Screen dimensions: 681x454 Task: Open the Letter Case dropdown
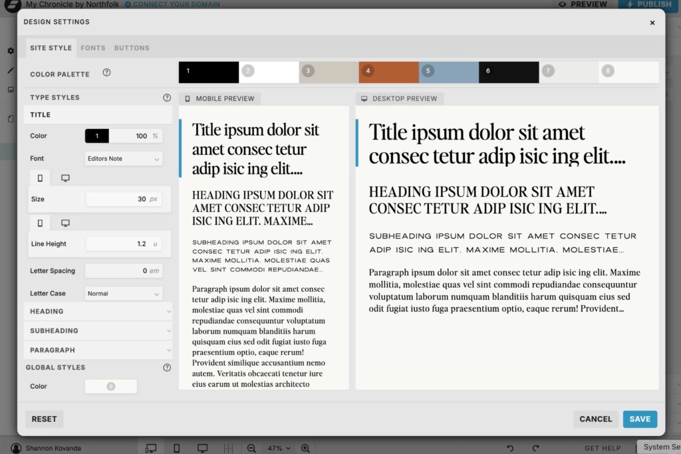coord(124,294)
